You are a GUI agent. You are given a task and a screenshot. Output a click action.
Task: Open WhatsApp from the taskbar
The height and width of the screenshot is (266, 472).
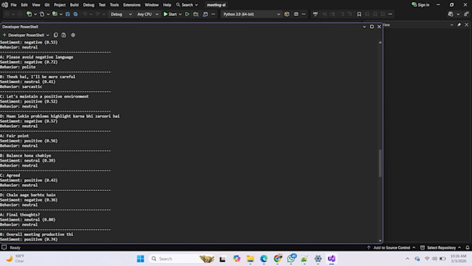point(291,258)
